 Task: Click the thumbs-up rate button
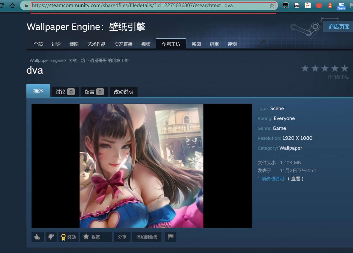38,237
